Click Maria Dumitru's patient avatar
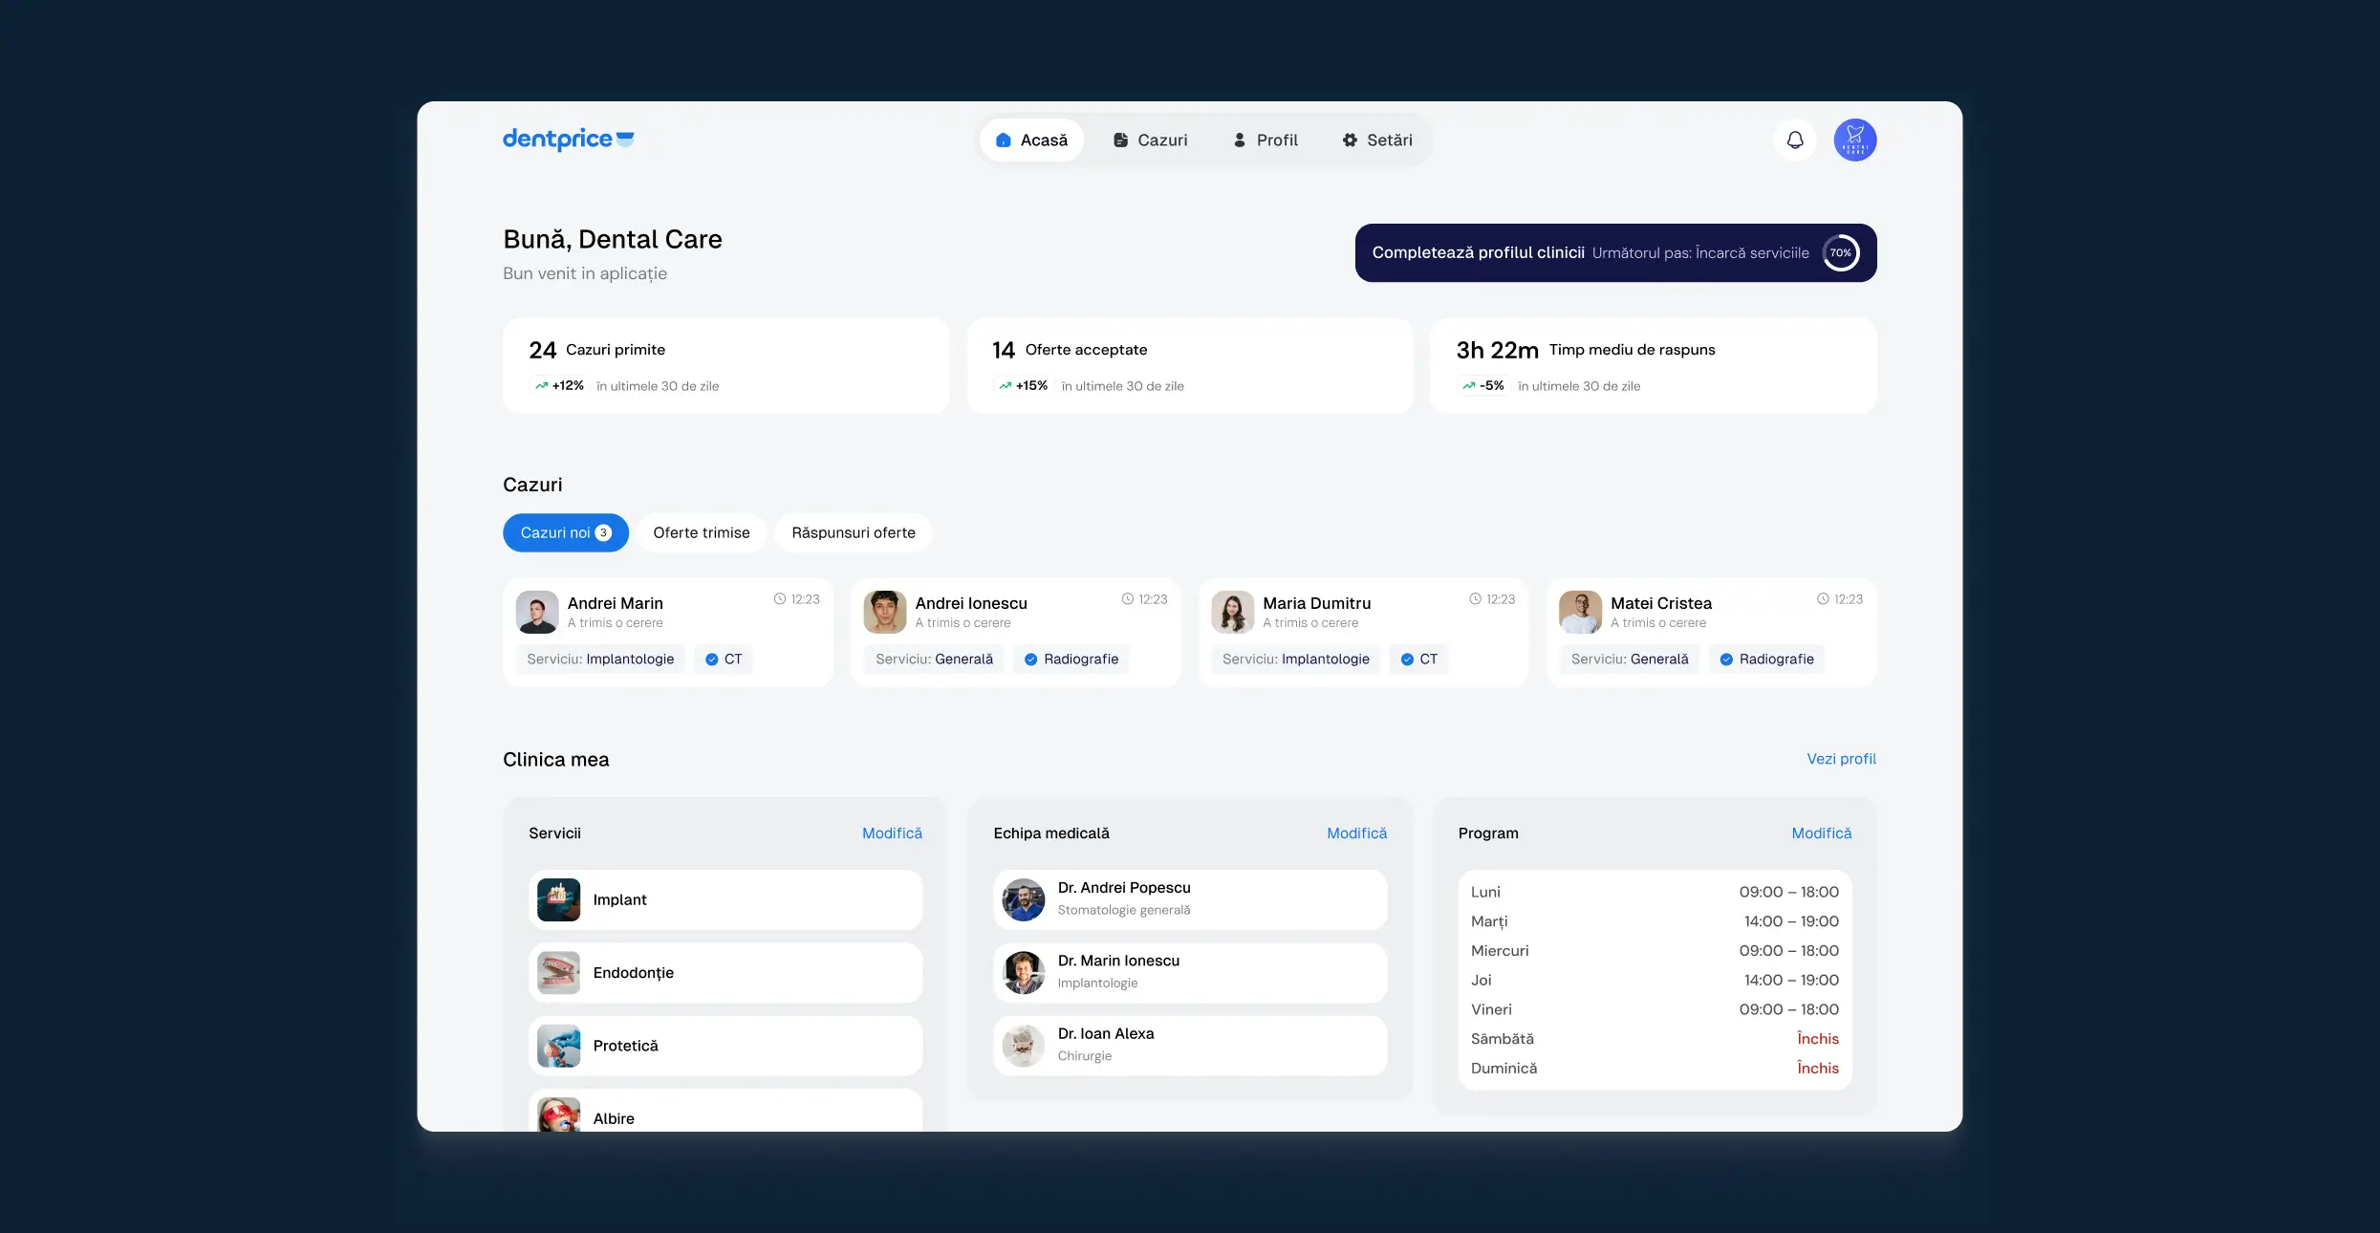2380x1233 pixels. coord(1232,612)
